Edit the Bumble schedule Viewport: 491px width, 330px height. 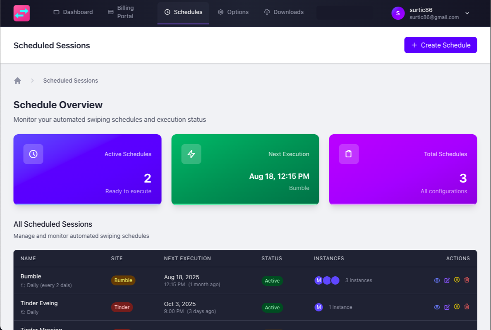click(447, 280)
